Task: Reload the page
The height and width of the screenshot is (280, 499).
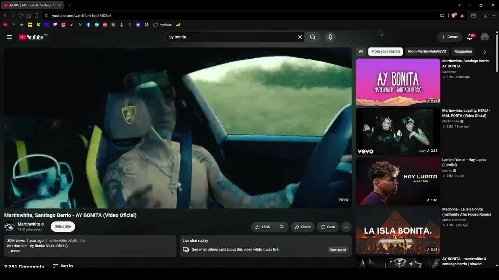Action: (x=21, y=16)
